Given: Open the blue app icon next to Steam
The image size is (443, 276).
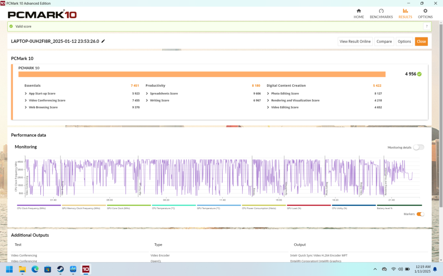Looking at the screenshot, I should coord(73,269).
